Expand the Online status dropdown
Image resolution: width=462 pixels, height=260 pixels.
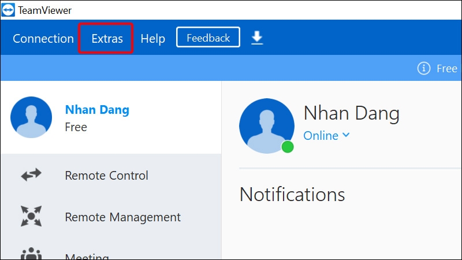(x=326, y=136)
